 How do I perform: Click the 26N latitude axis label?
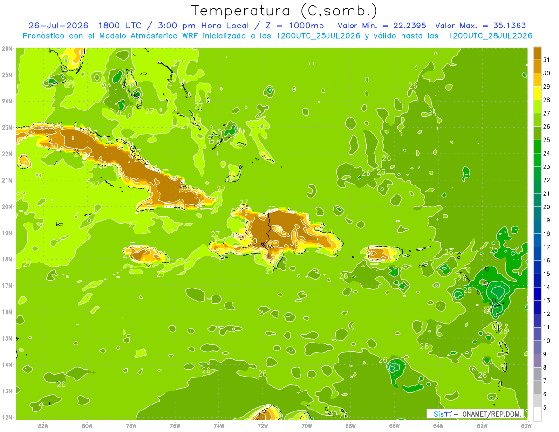tap(7, 48)
